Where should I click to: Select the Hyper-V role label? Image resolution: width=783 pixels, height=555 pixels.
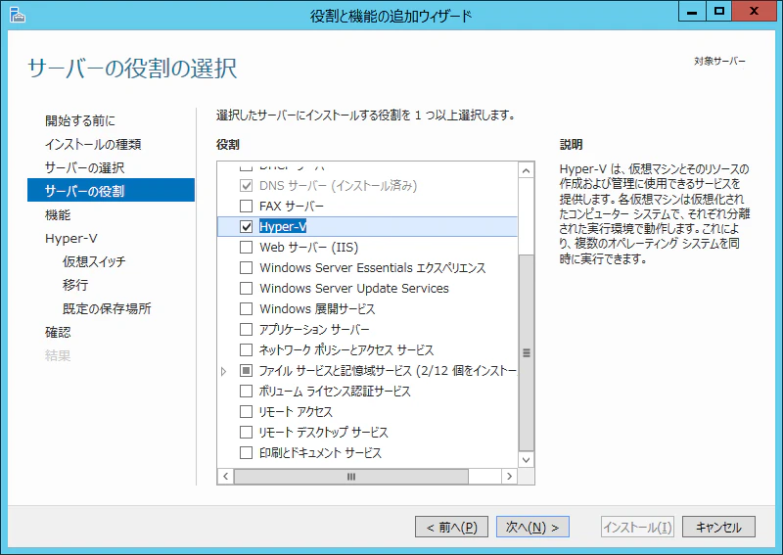click(x=283, y=227)
